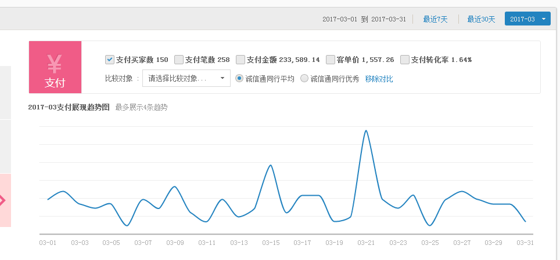
Task: Open the 请选择比较对象 dropdown
Action: (186, 78)
